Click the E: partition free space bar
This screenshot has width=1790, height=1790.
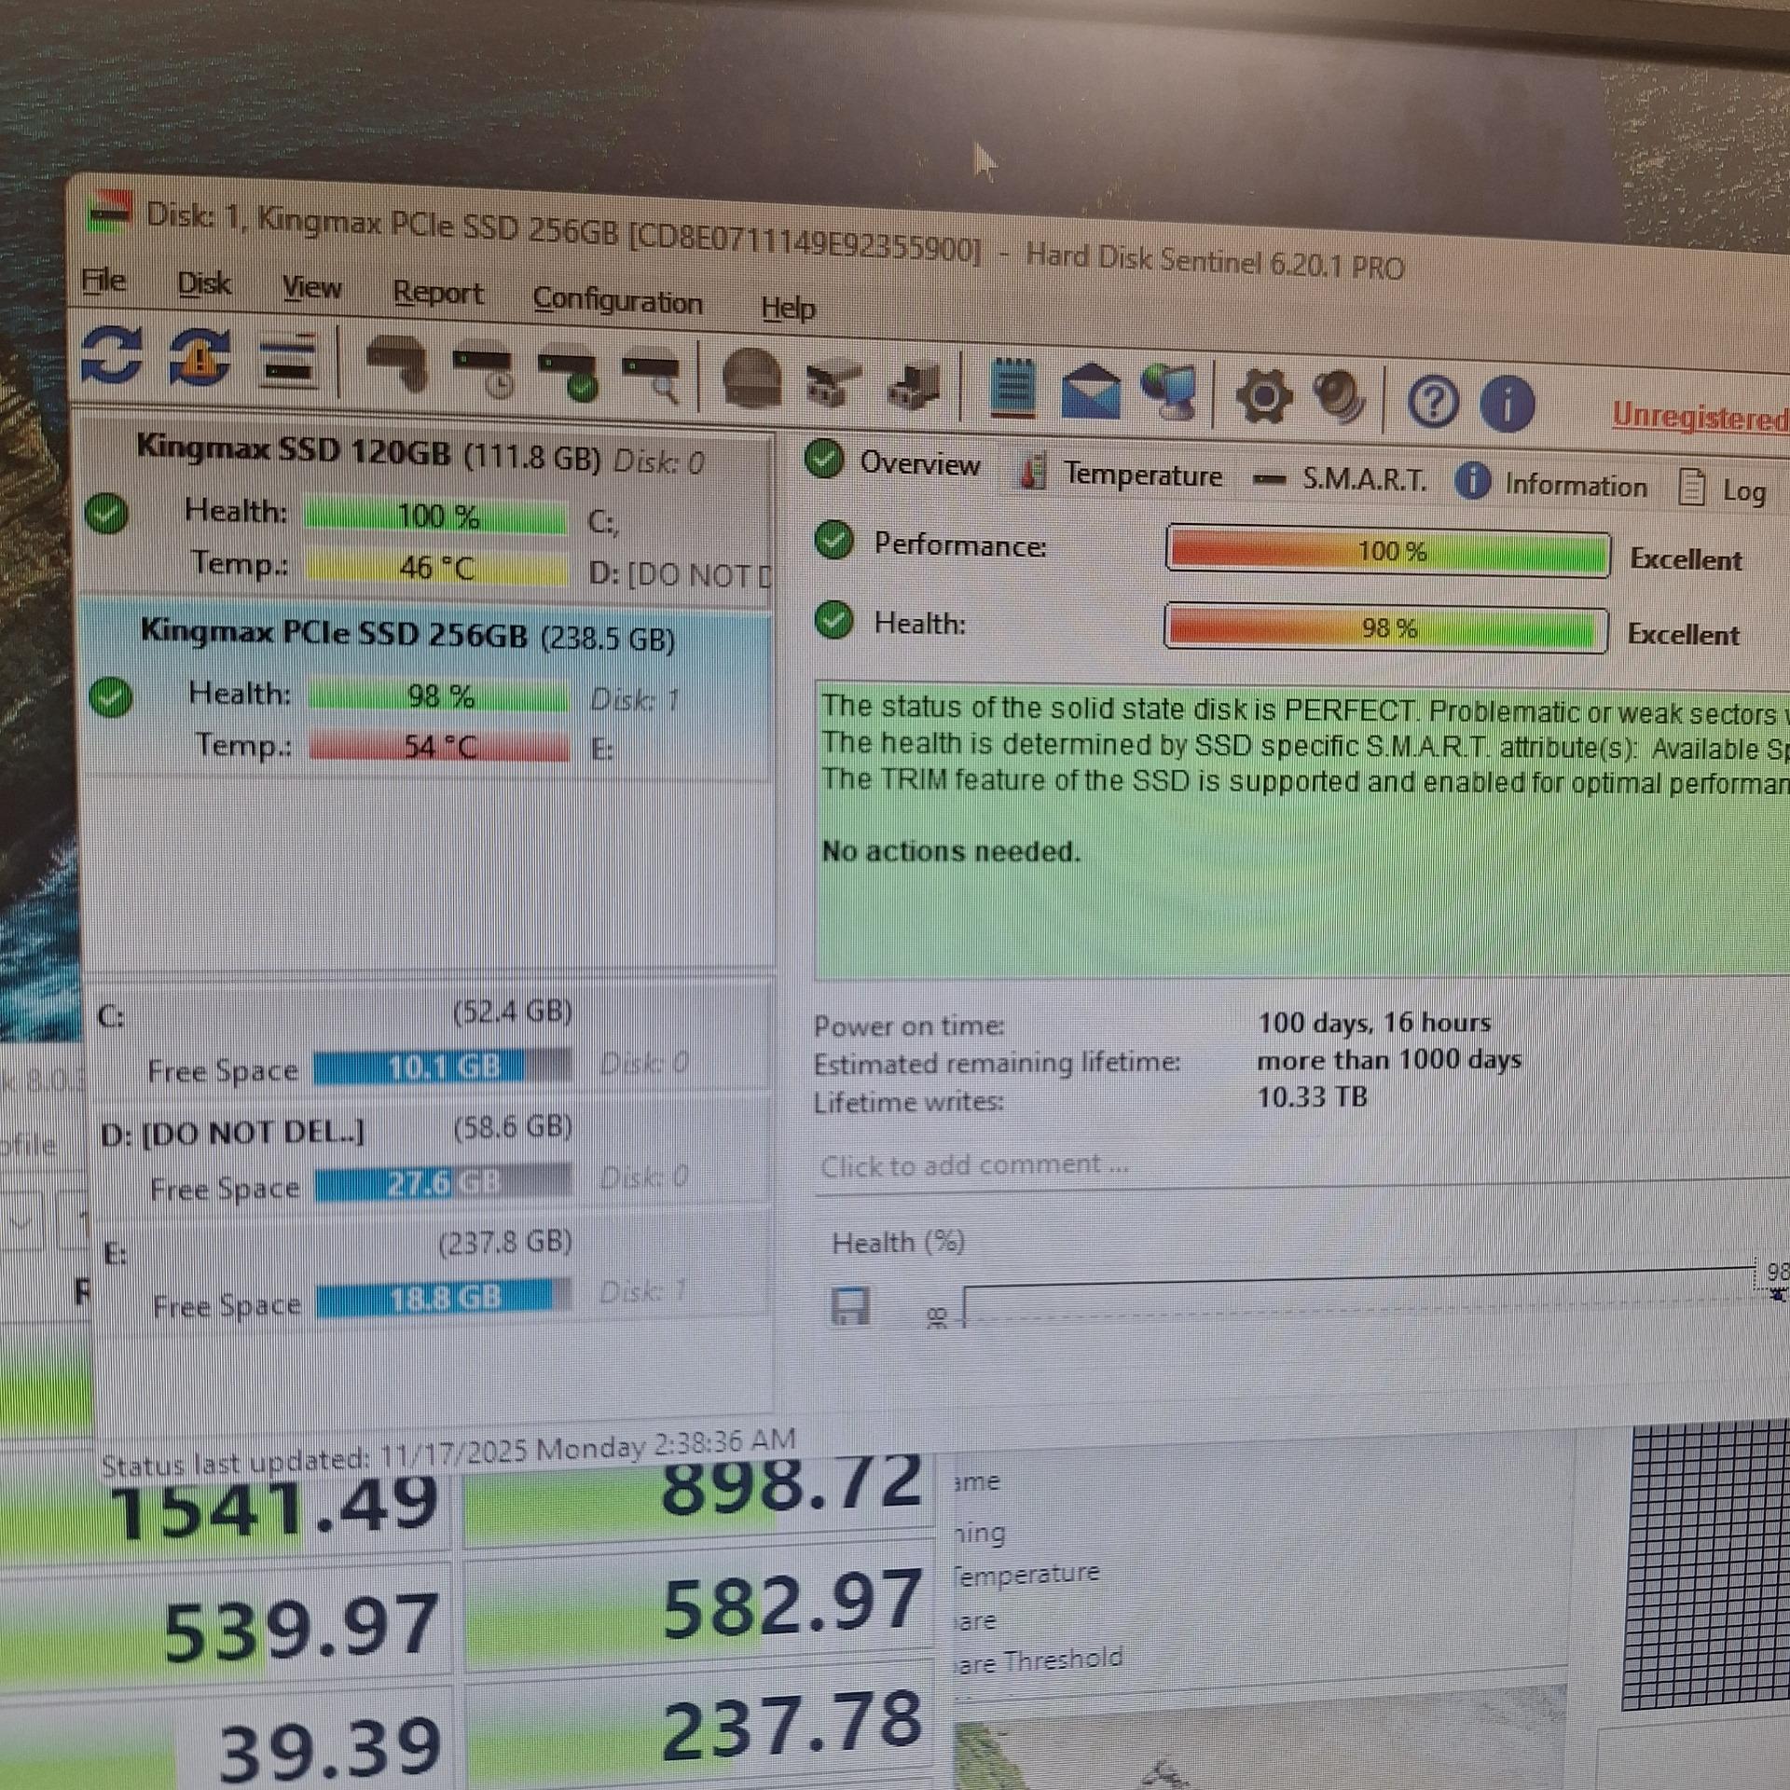coord(445,1298)
